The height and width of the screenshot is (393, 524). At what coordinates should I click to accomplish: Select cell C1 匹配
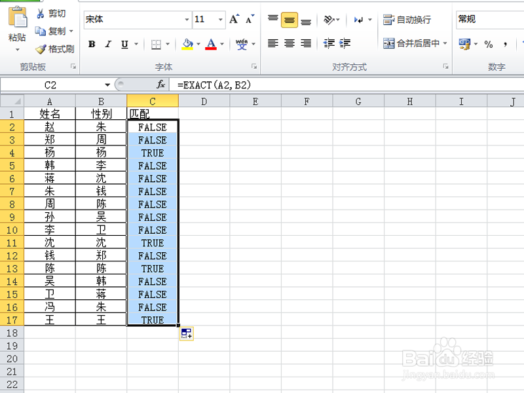pyautogui.click(x=153, y=114)
